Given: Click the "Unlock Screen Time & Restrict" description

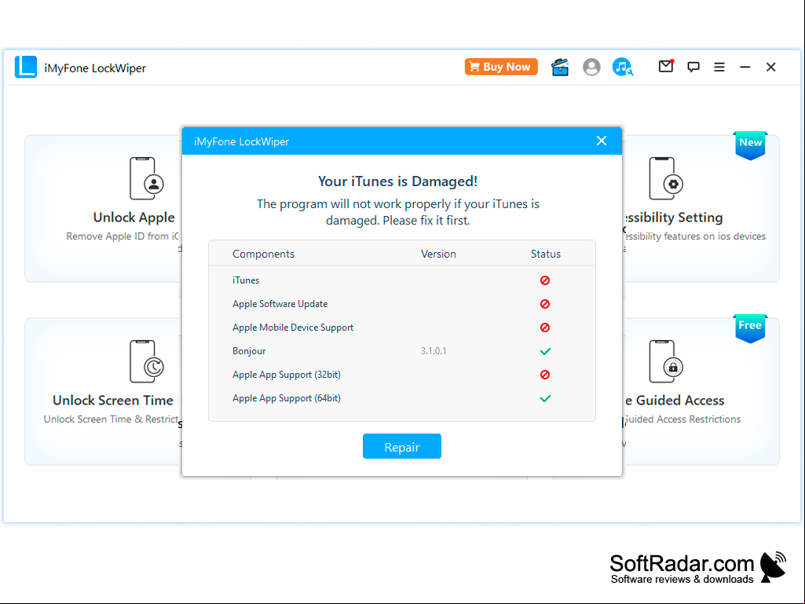Looking at the screenshot, I should click(111, 419).
